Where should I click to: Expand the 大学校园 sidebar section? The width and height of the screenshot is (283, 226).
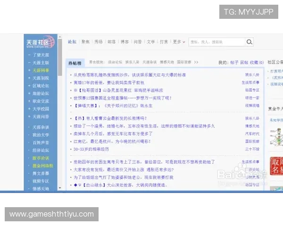29,109
